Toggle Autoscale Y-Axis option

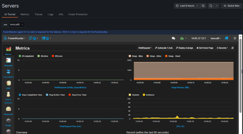click(x=164, y=48)
